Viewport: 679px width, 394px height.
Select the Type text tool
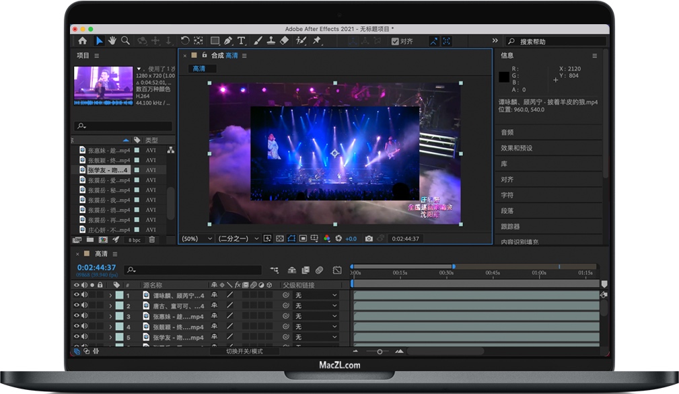241,41
